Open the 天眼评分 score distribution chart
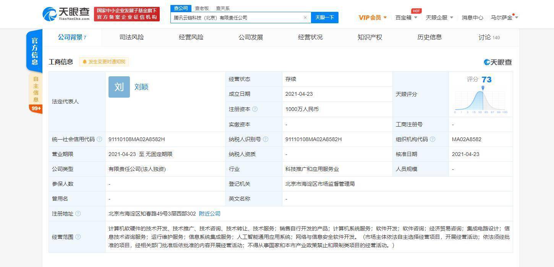The width and height of the screenshot is (554, 267). [x=480, y=101]
